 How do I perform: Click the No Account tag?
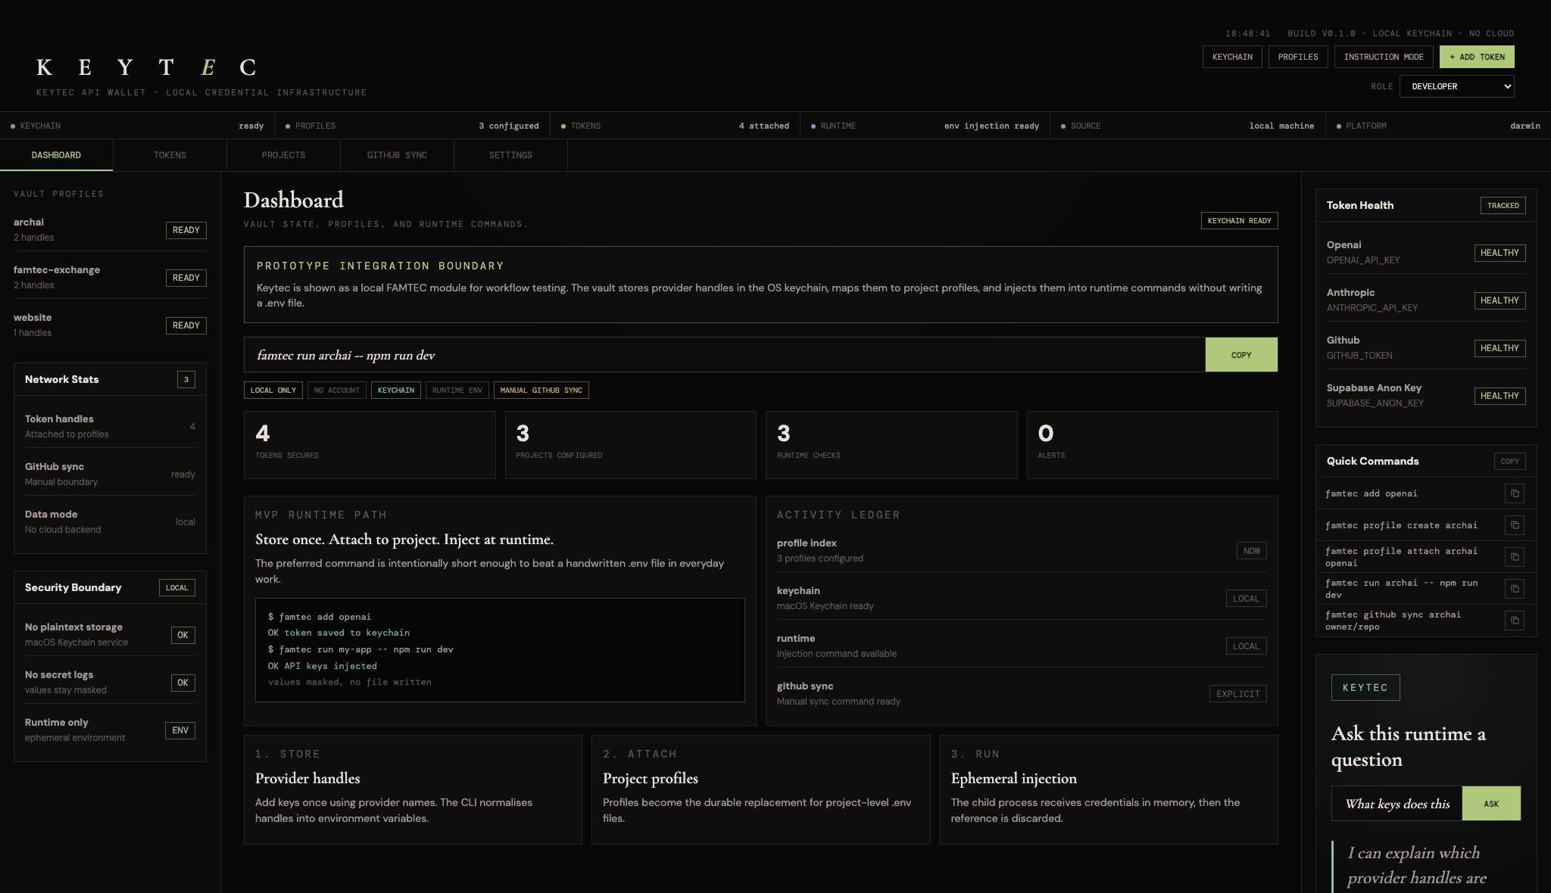pyautogui.click(x=336, y=390)
